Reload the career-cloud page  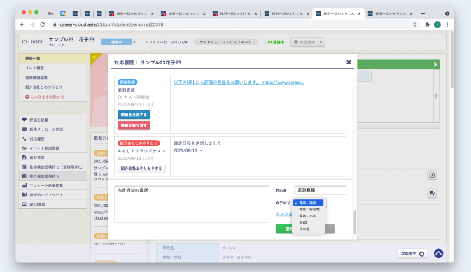tap(43, 24)
